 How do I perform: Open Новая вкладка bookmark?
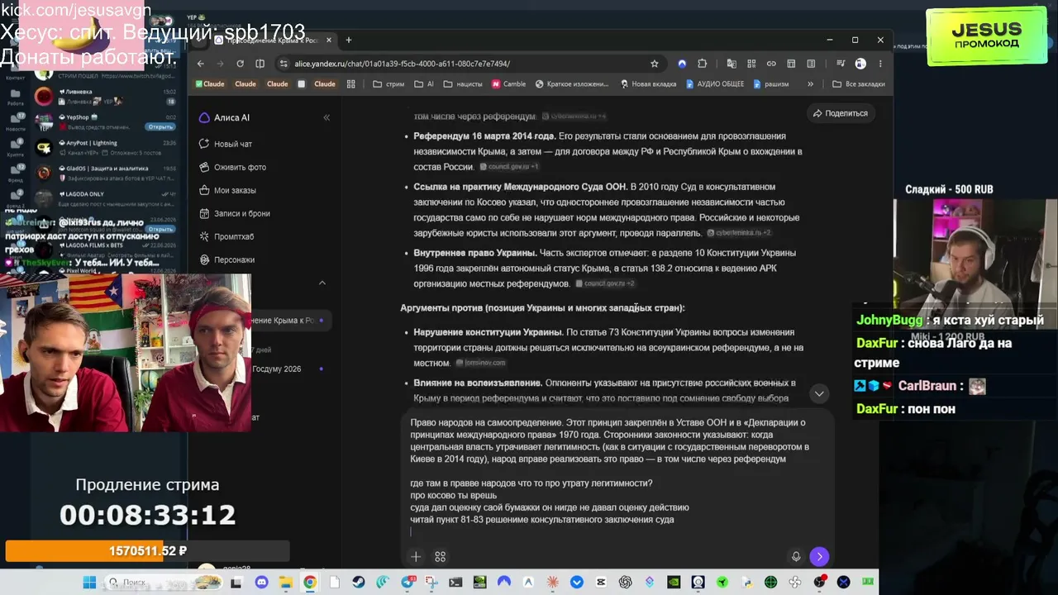pos(648,83)
